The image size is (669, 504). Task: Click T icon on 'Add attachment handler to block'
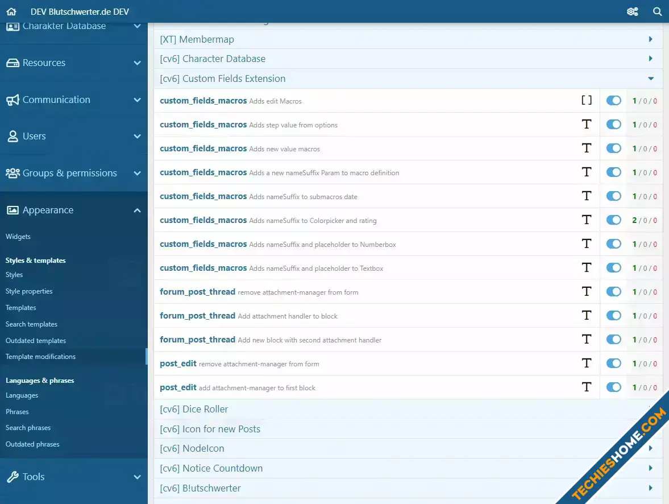click(x=587, y=316)
